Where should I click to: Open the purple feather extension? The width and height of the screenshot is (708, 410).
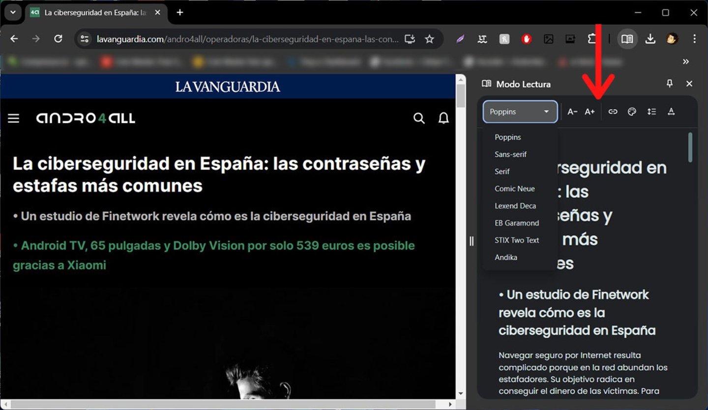click(460, 39)
